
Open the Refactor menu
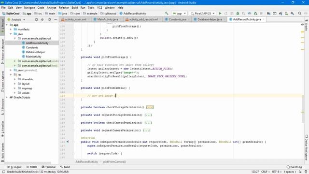click(x=64, y=8)
